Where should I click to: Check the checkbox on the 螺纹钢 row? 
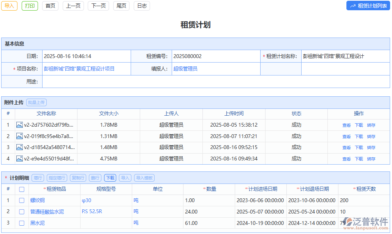(22, 200)
